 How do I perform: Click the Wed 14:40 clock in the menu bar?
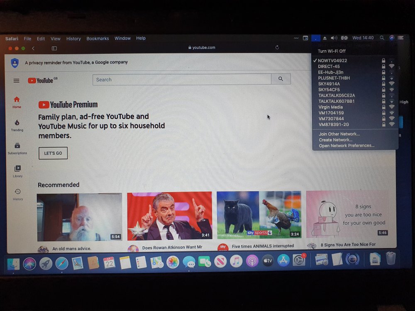(x=363, y=38)
